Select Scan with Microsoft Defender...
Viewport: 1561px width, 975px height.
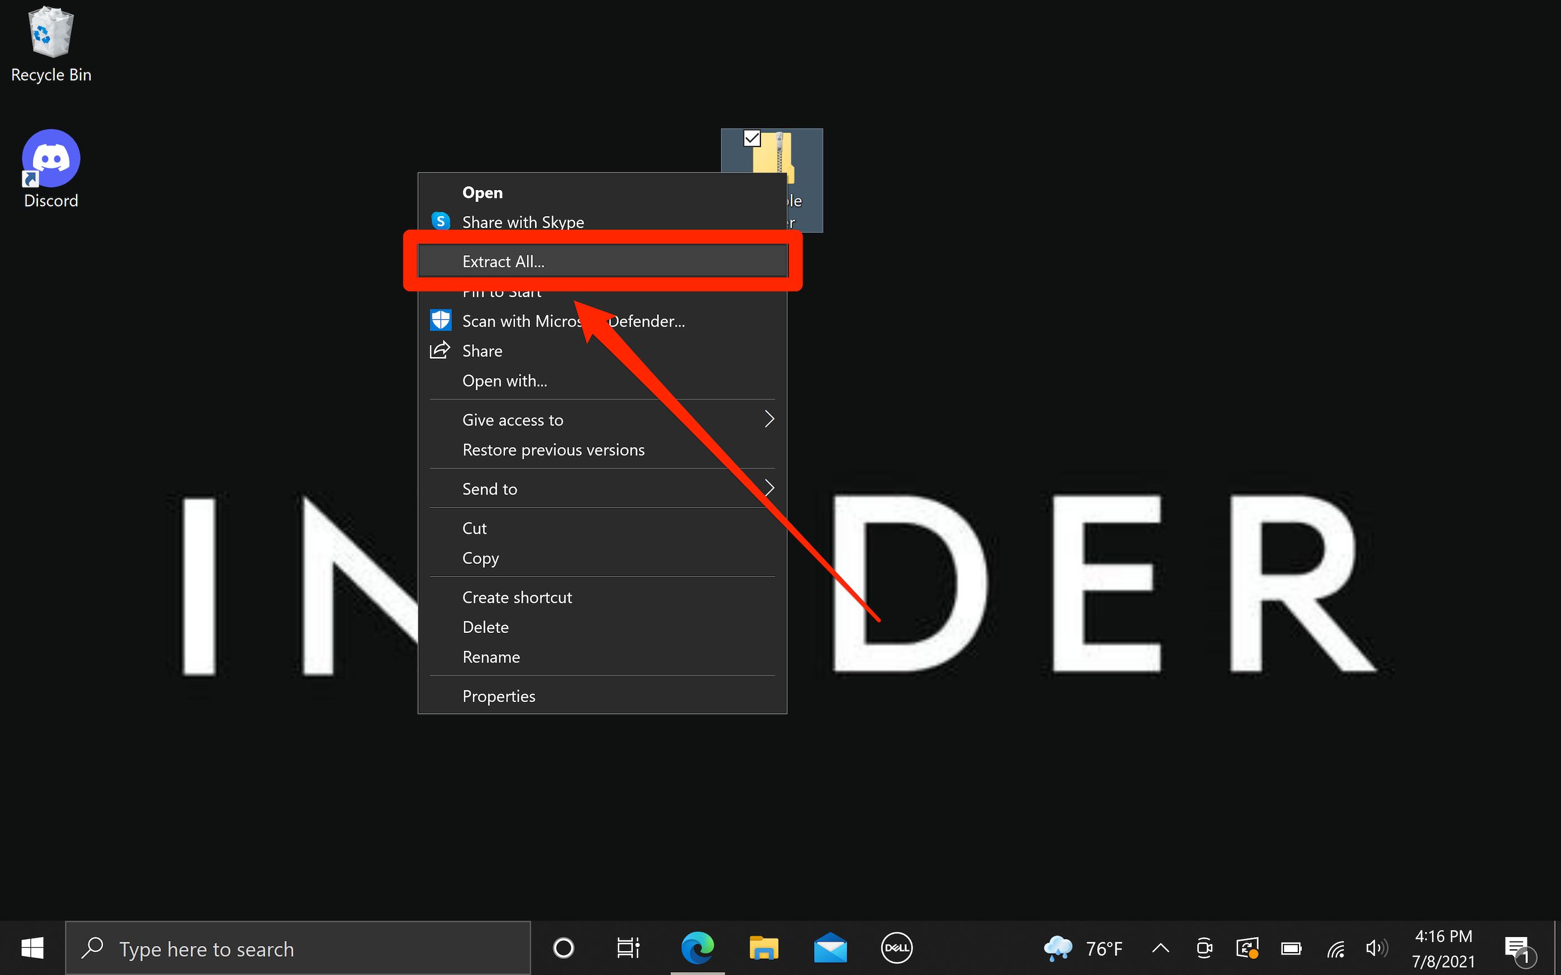(x=574, y=321)
